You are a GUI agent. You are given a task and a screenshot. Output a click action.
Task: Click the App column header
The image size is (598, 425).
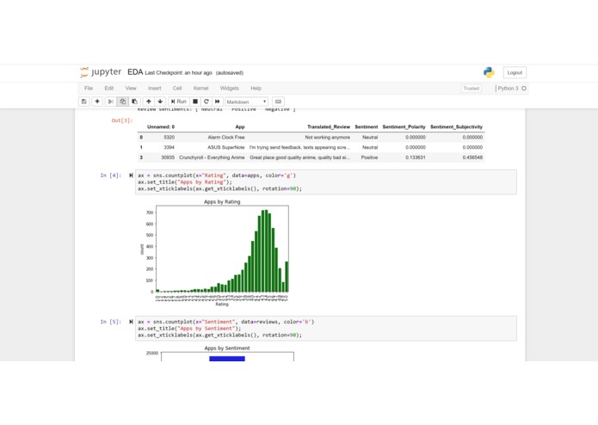click(x=240, y=127)
